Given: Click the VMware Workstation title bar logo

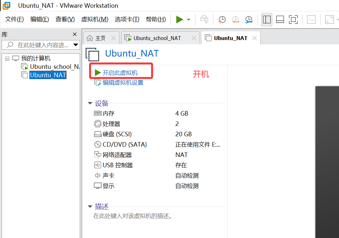Looking at the screenshot, I should (6, 5).
